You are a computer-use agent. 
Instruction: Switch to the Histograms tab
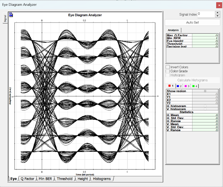(x=102, y=179)
